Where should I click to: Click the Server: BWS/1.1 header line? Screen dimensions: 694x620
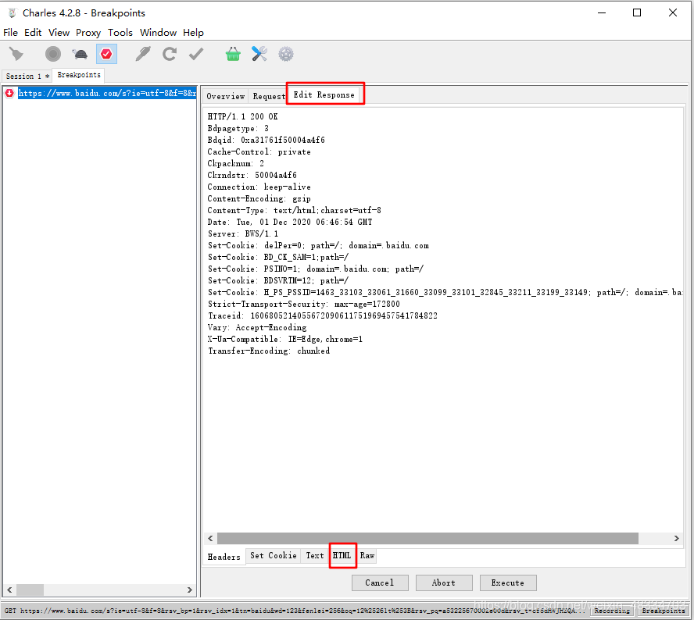pos(243,234)
